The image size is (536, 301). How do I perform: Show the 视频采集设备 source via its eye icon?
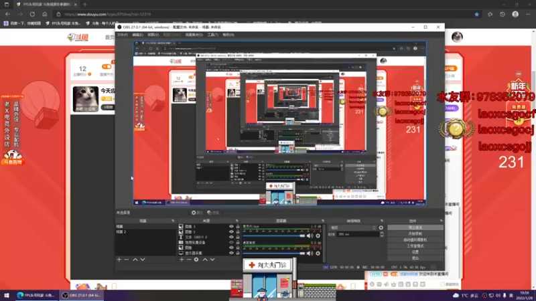[231, 242]
